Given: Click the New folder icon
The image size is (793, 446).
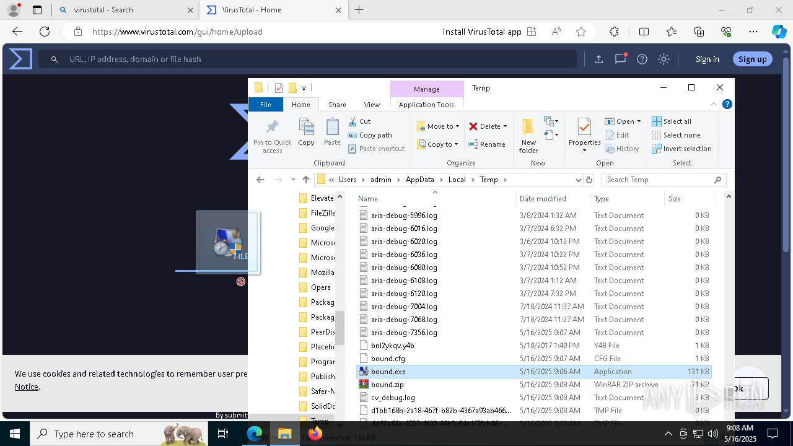Looking at the screenshot, I should (528, 128).
